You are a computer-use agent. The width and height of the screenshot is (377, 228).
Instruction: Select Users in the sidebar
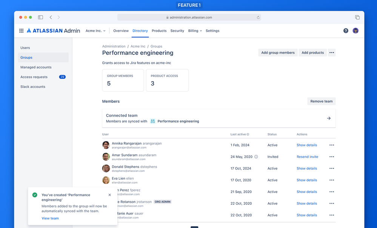43,48
